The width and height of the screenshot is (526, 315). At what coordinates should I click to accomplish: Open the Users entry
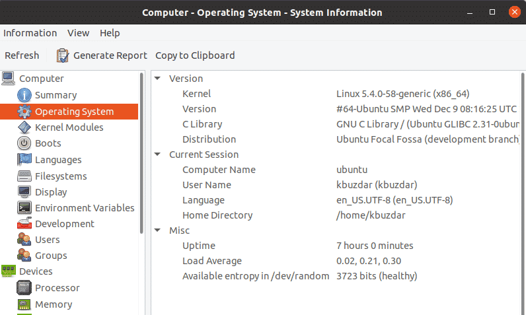[x=48, y=240]
